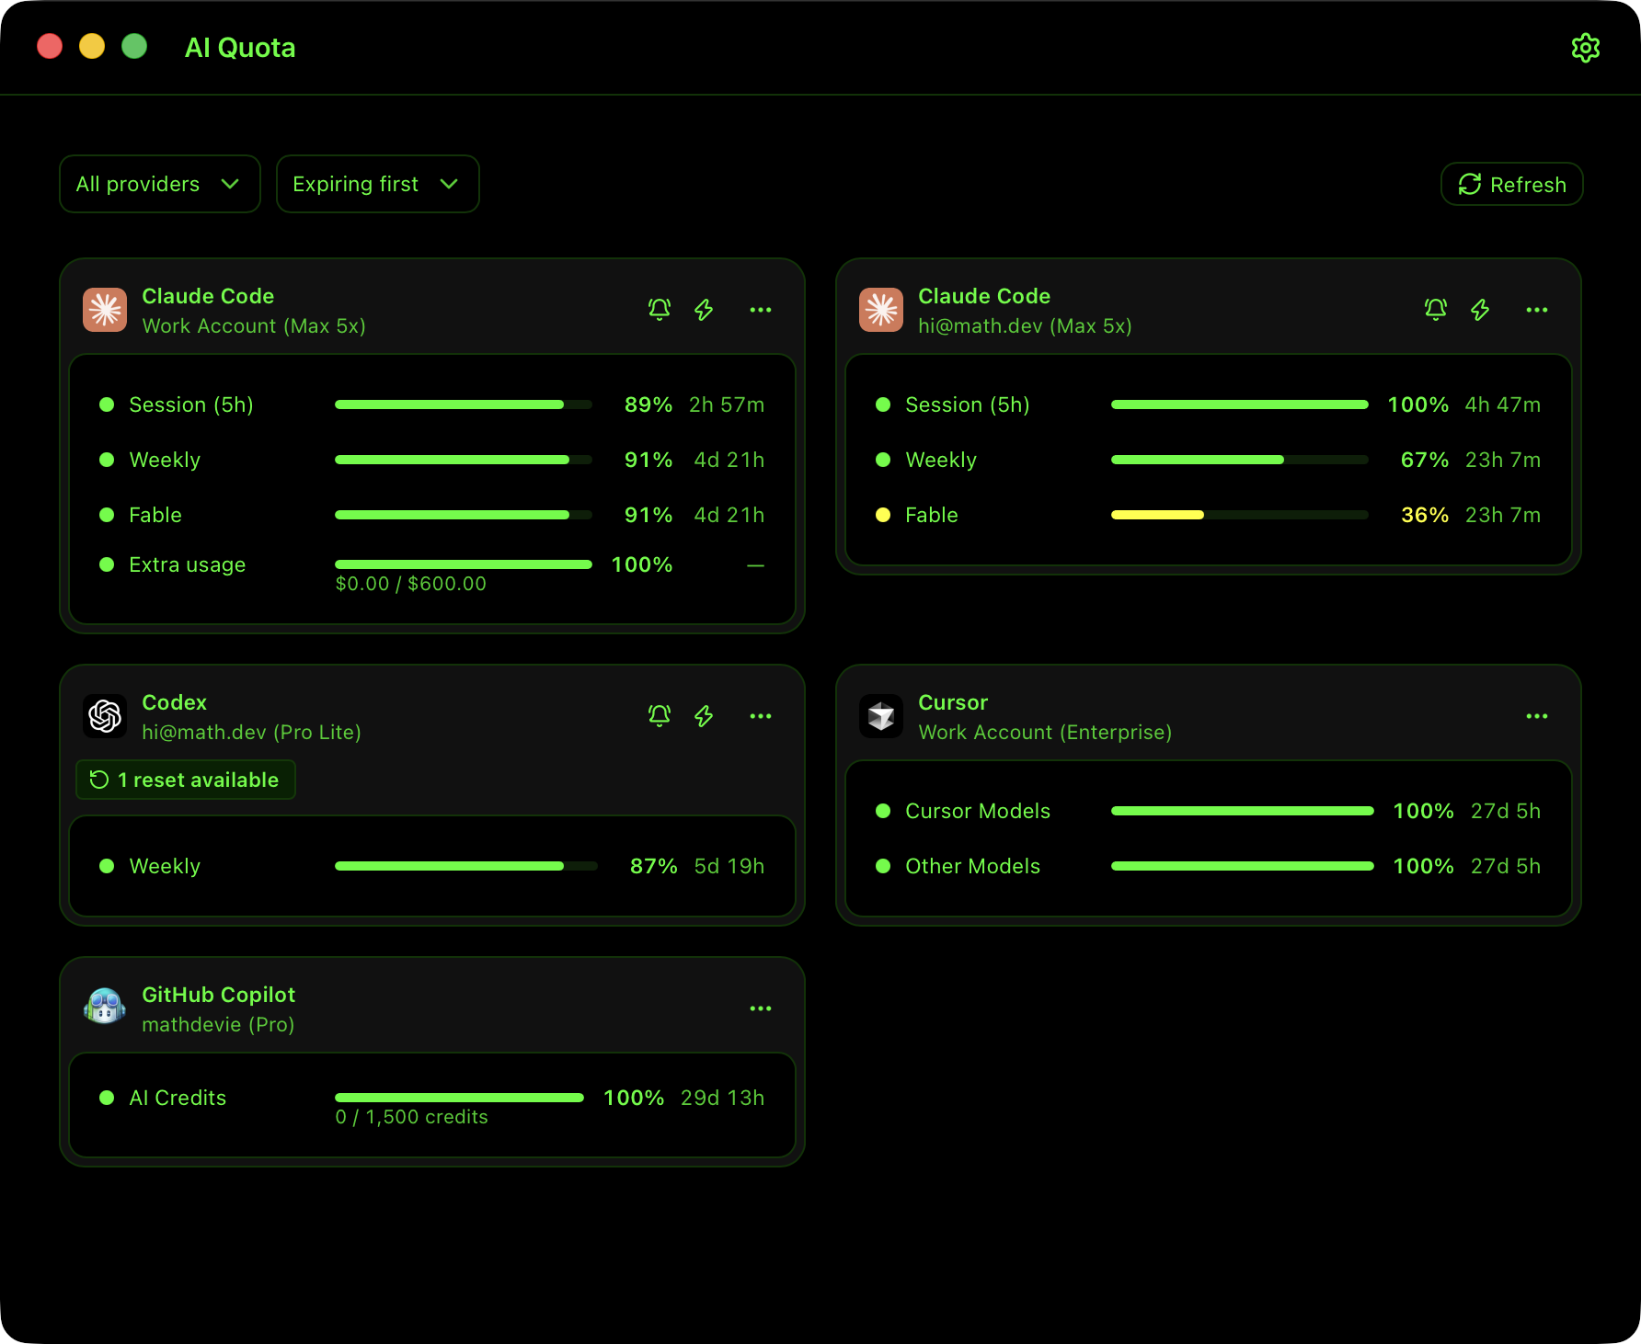The image size is (1641, 1344).
Task: Click the Claude Code Work Account logo
Action: [x=105, y=310]
